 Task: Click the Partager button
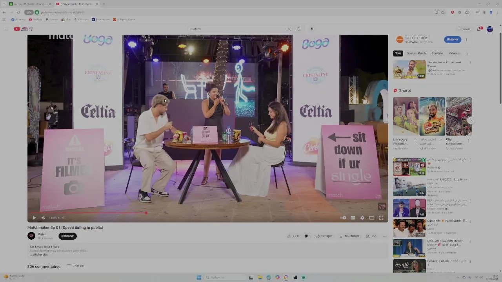pos(324,236)
